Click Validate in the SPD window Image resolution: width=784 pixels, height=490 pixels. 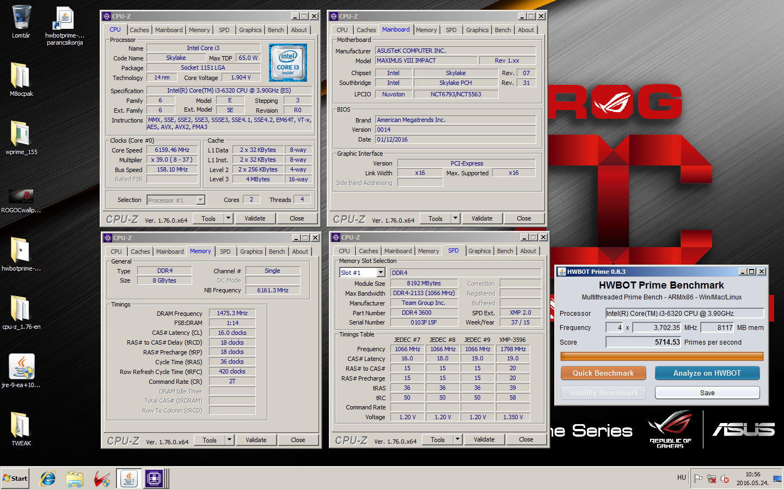click(484, 439)
